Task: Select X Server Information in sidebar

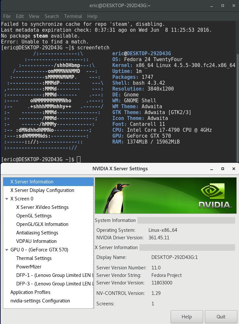Action: pos(49,182)
